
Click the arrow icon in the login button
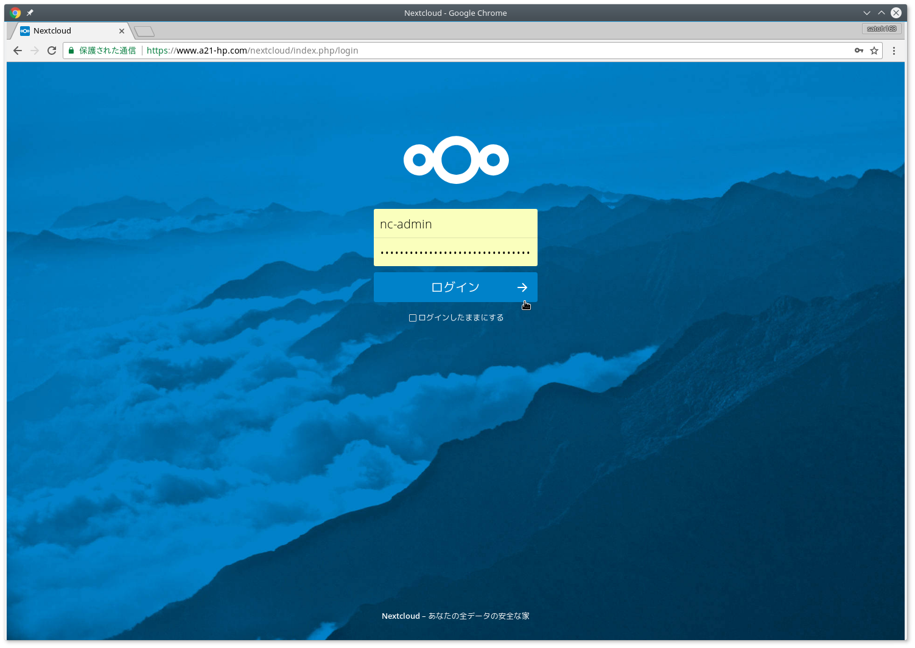tap(522, 287)
